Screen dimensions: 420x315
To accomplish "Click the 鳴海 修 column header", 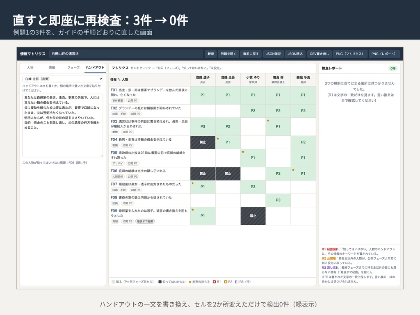I will 278,80.
